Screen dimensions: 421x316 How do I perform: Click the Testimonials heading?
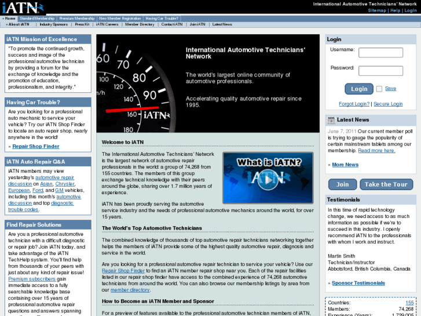pos(343,200)
